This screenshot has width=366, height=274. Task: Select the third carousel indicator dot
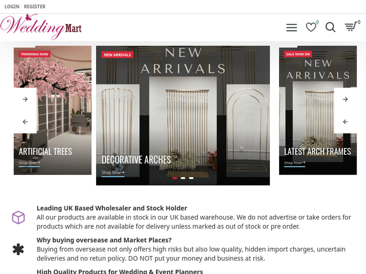coord(191,178)
